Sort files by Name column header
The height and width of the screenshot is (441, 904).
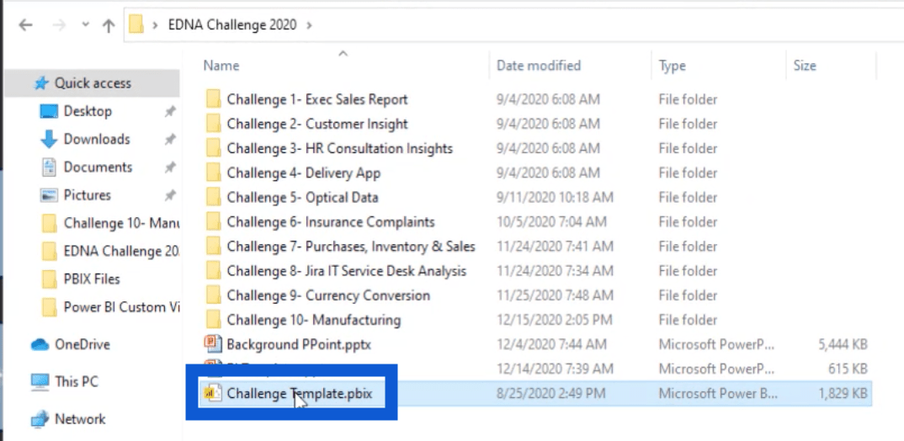(221, 66)
